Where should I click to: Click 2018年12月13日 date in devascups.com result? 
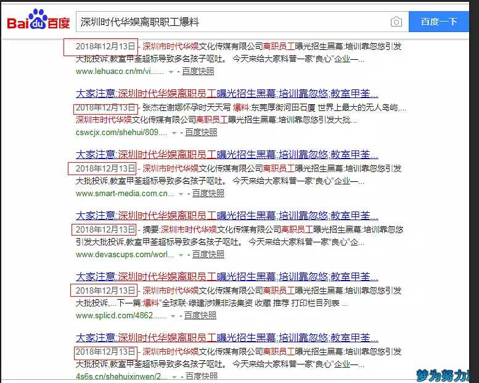coord(105,229)
